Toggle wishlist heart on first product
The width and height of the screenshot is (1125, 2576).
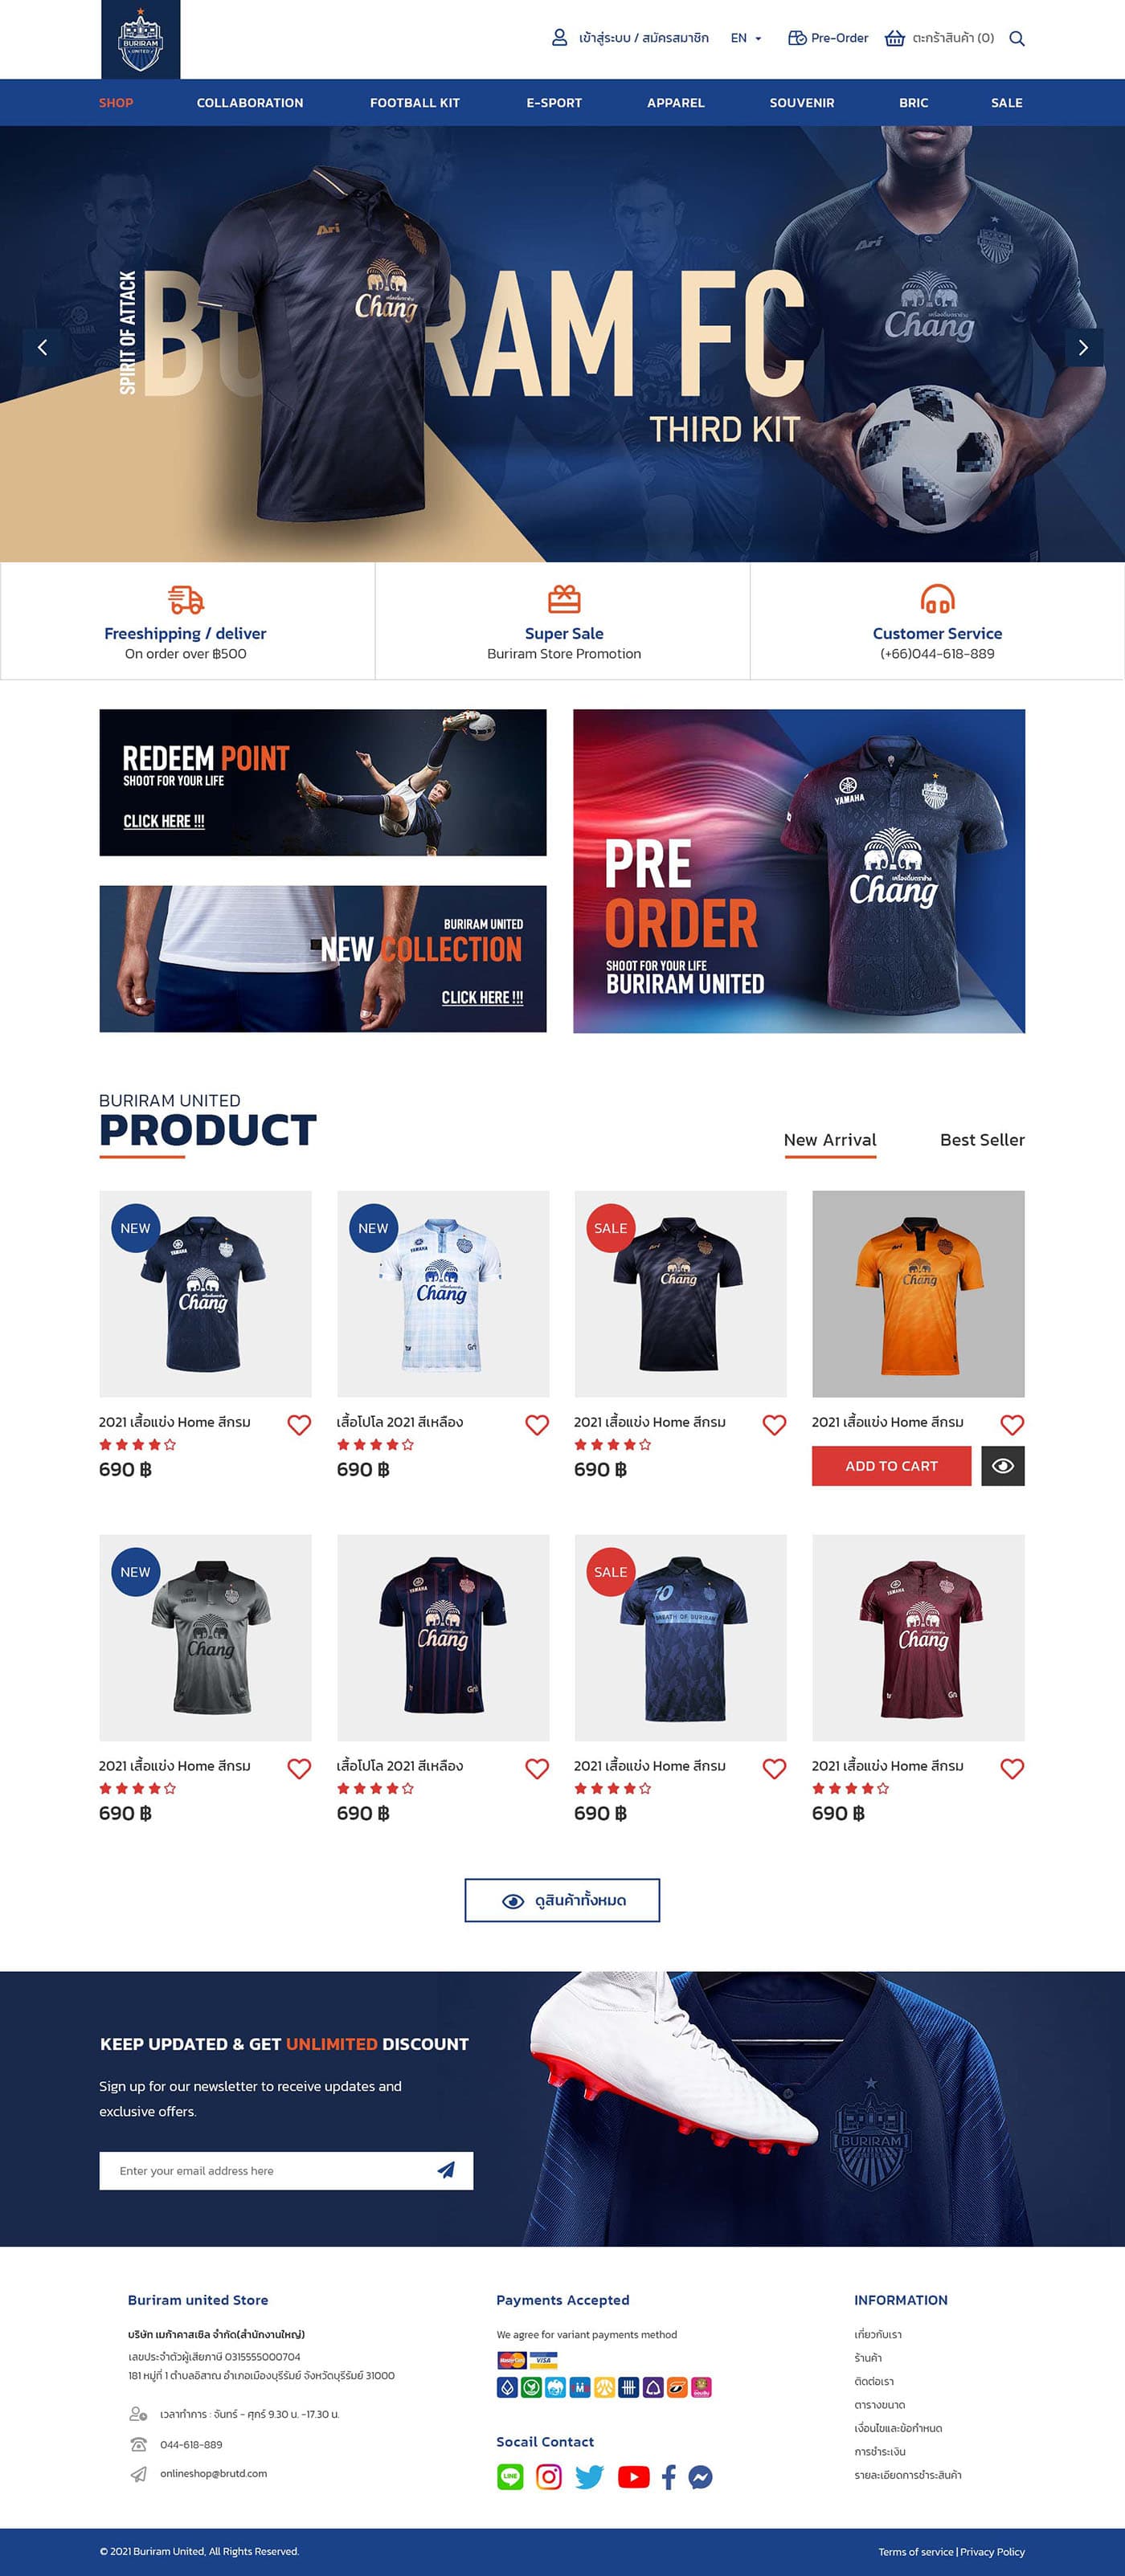tap(299, 1425)
